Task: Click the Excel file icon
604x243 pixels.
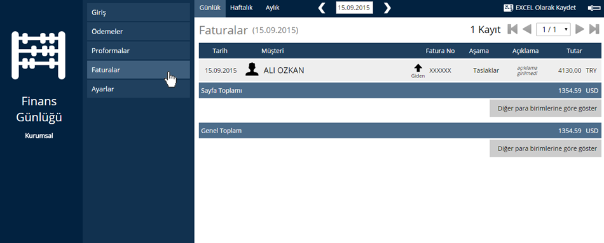Action: click(509, 8)
